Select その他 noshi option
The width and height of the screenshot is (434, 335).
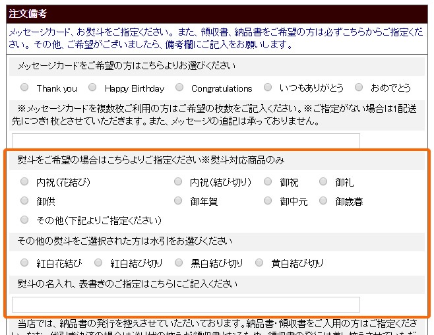tap(24, 219)
